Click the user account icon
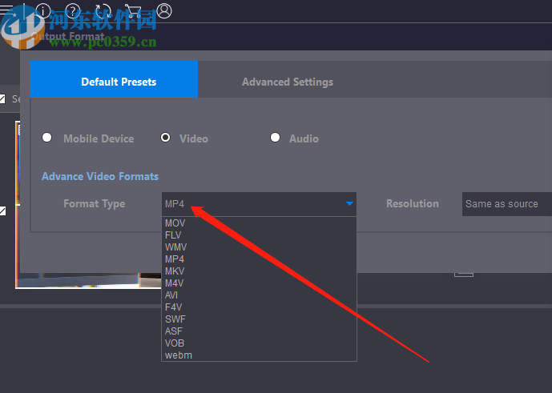This screenshot has width=552, height=393. 164,11
